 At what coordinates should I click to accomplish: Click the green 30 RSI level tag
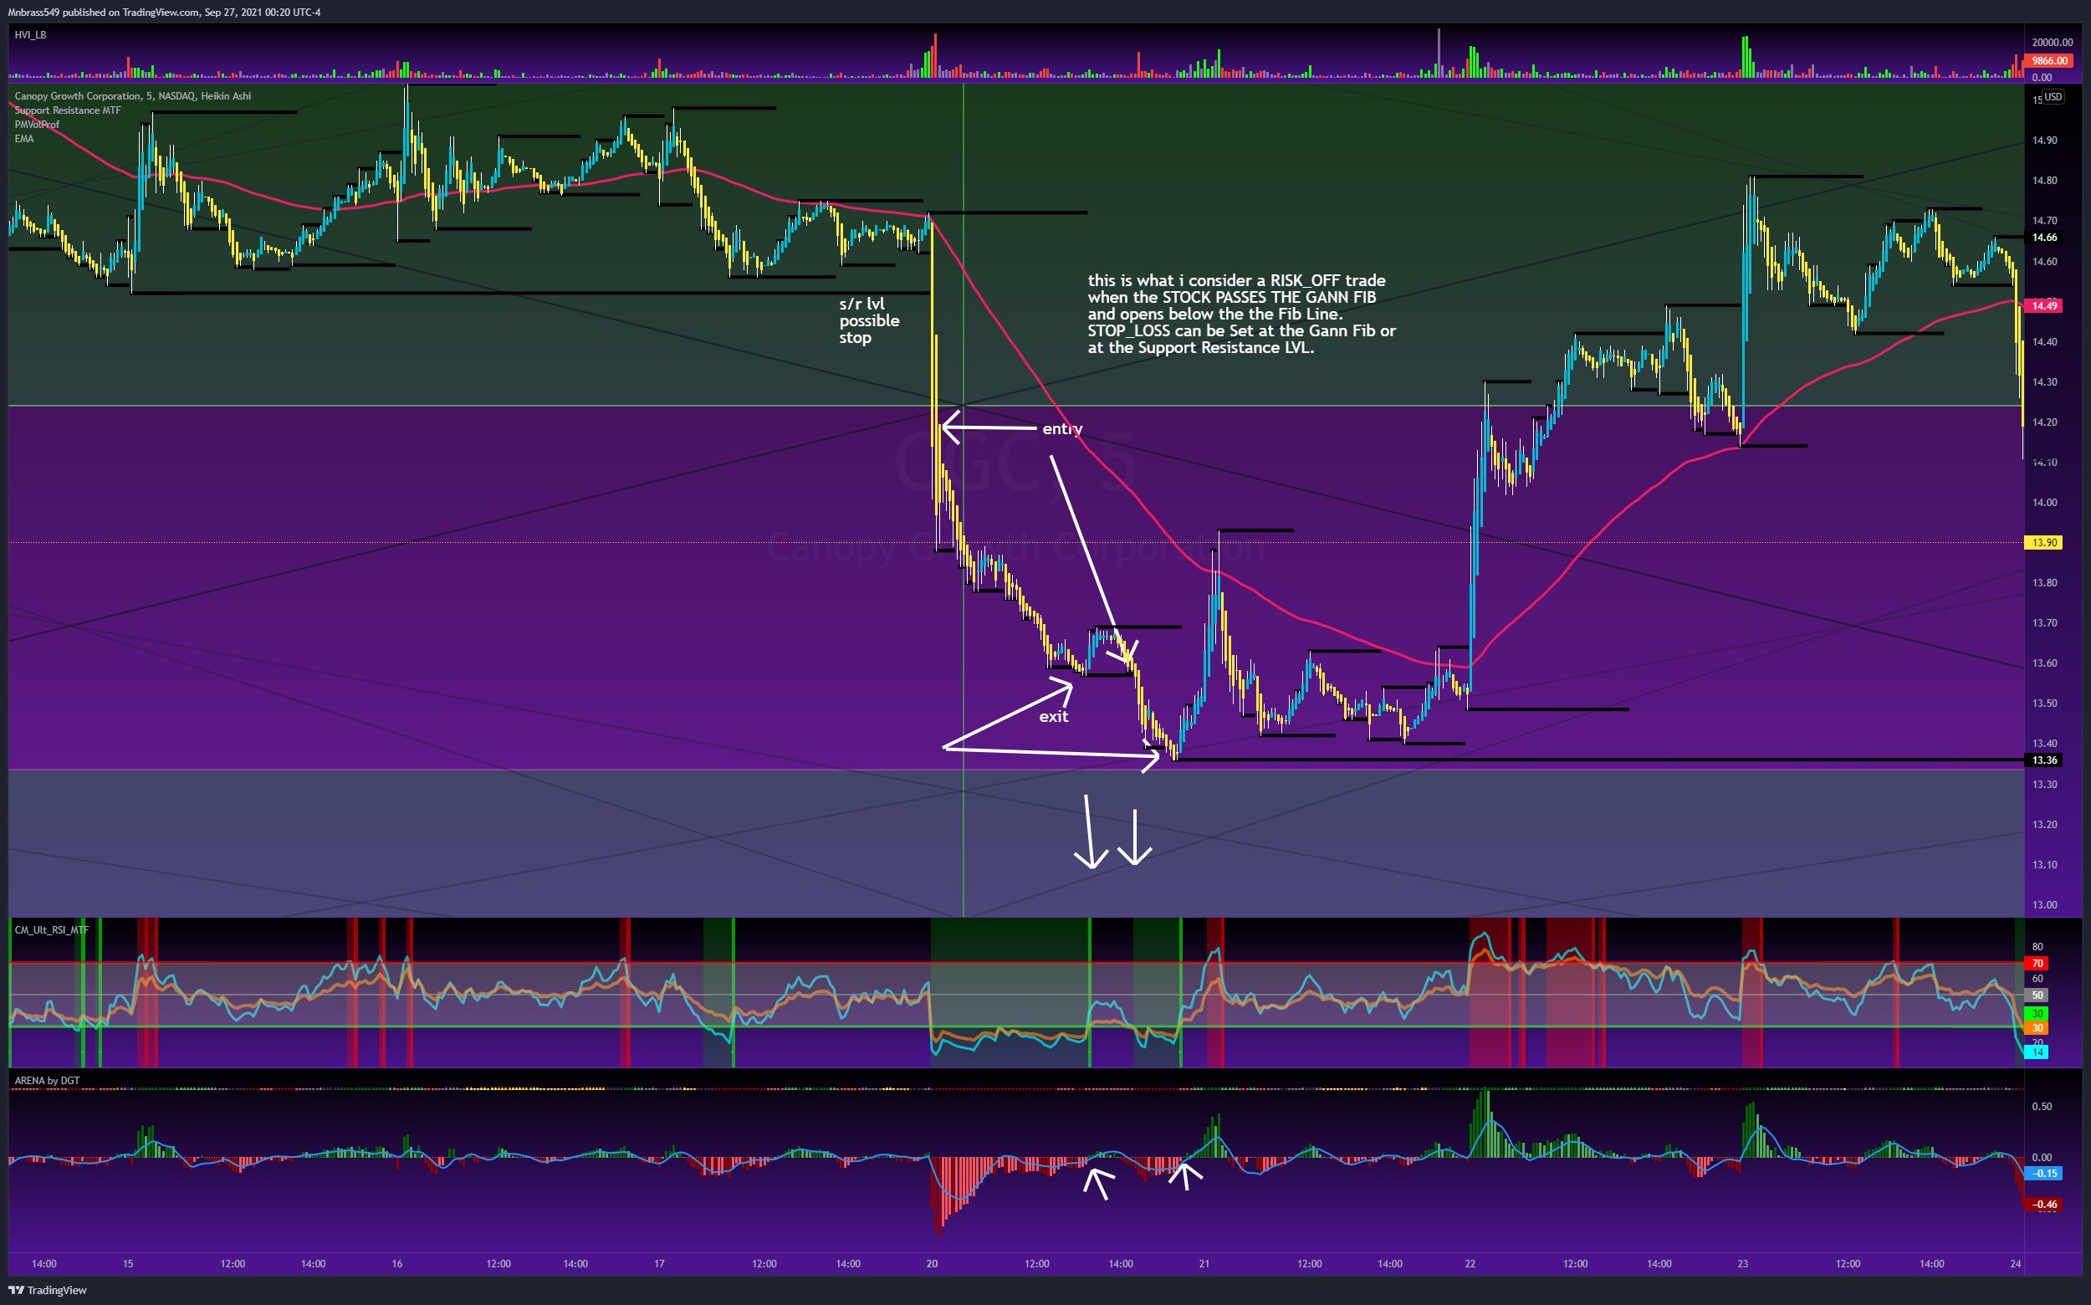point(2037,1013)
